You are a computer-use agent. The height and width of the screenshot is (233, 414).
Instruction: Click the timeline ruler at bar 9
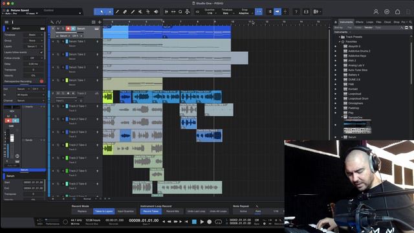pyautogui.click(x=214, y=22)
